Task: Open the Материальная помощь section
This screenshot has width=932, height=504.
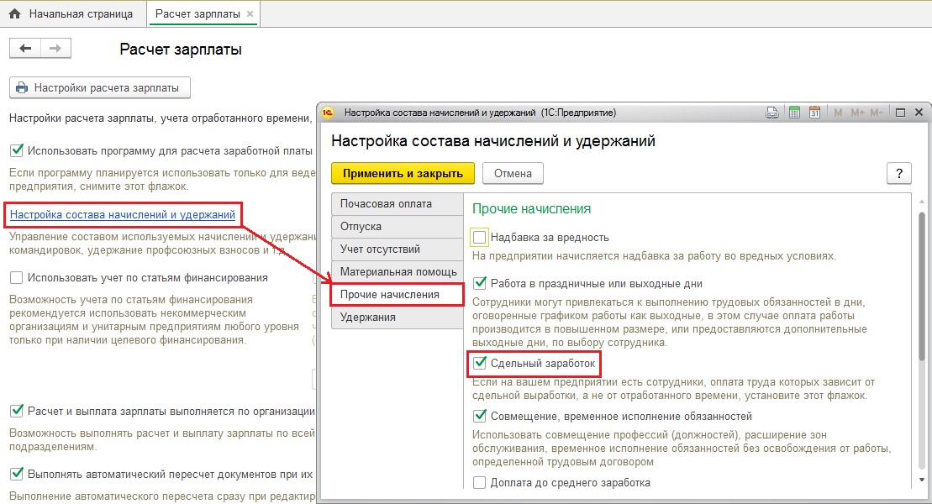Action: pyautogui.click(x=398, y=272)
